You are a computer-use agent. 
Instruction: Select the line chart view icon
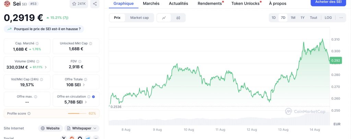coord(164,18)
